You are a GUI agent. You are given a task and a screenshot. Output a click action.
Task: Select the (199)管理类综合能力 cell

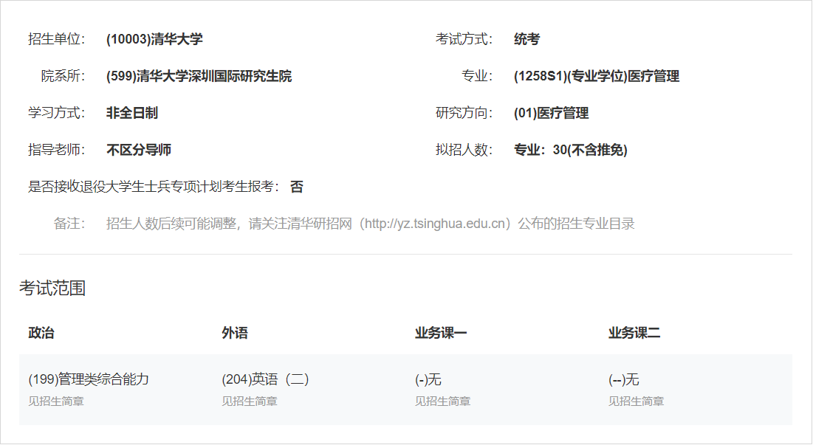click(x=89, y=379)
